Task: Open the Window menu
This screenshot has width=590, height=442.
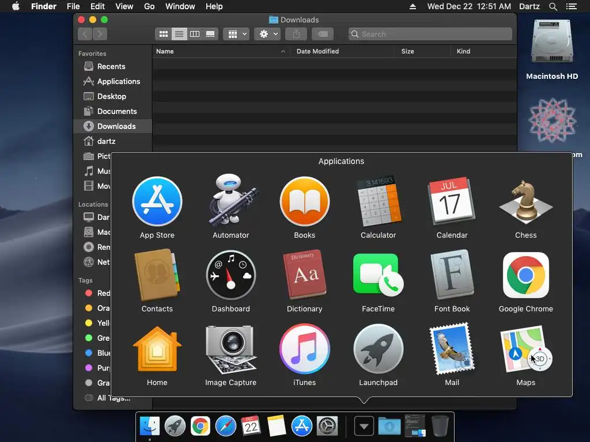Action: coord(180,6)
